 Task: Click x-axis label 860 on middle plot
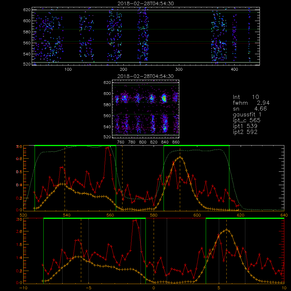click(x=176, y=142)
